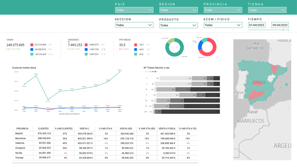Click the red swatch beside 4.400.072
The image size is (297, 167).
(x=86, y=45)
